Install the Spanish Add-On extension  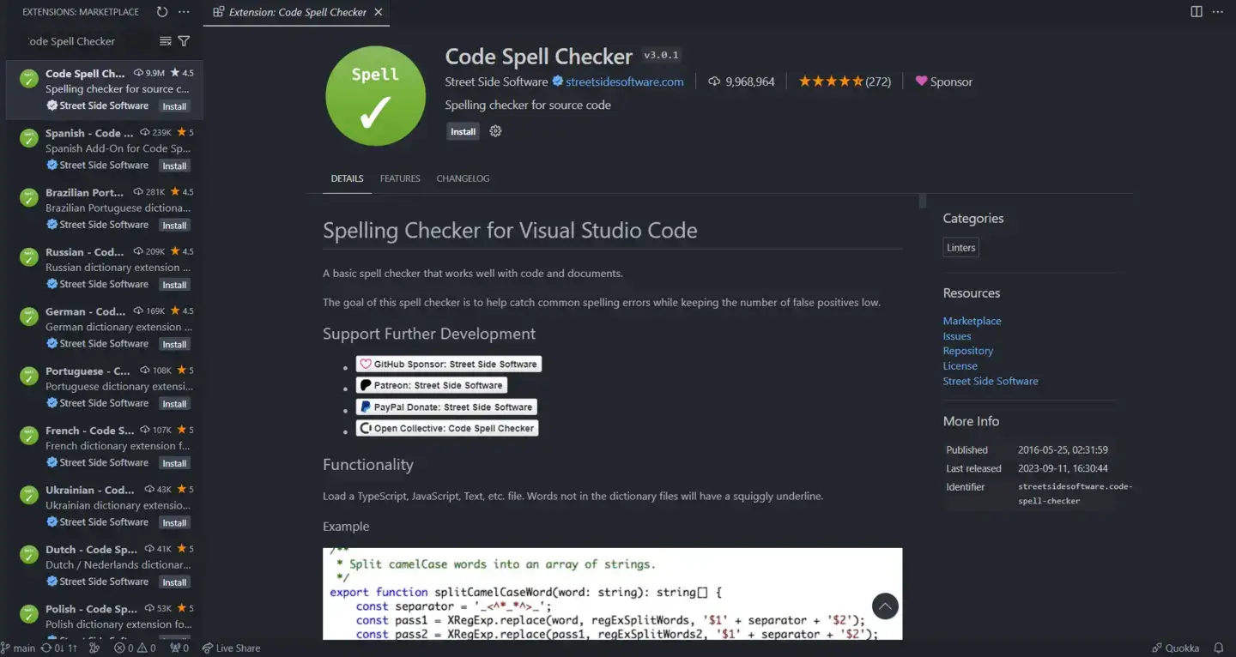click(x=174, y=166)
